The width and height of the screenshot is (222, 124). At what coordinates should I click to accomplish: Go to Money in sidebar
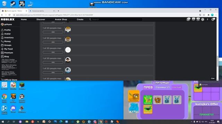(x=6, y=41)
